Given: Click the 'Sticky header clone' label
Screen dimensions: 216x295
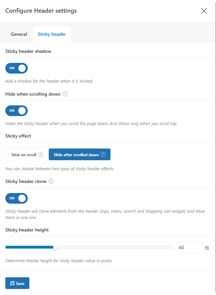Looking at the screenshot, I should pos(26,181).
